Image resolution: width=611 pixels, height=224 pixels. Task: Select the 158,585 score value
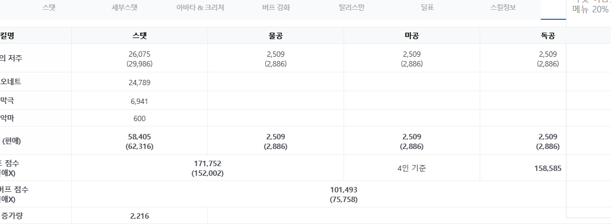click(x=548, y=168)
